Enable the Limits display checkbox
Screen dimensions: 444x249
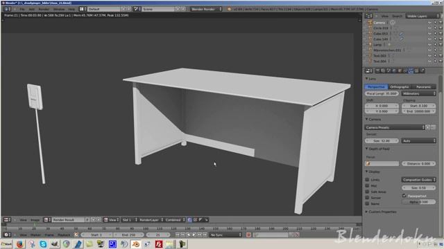367,180
